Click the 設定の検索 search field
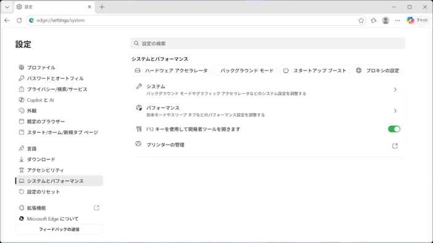Screen dimensions: 433x243 (x=268, y=43)
